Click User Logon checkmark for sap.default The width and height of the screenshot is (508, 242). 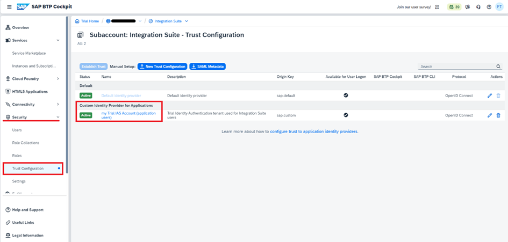pyautogui.click(x=346, y=96)
